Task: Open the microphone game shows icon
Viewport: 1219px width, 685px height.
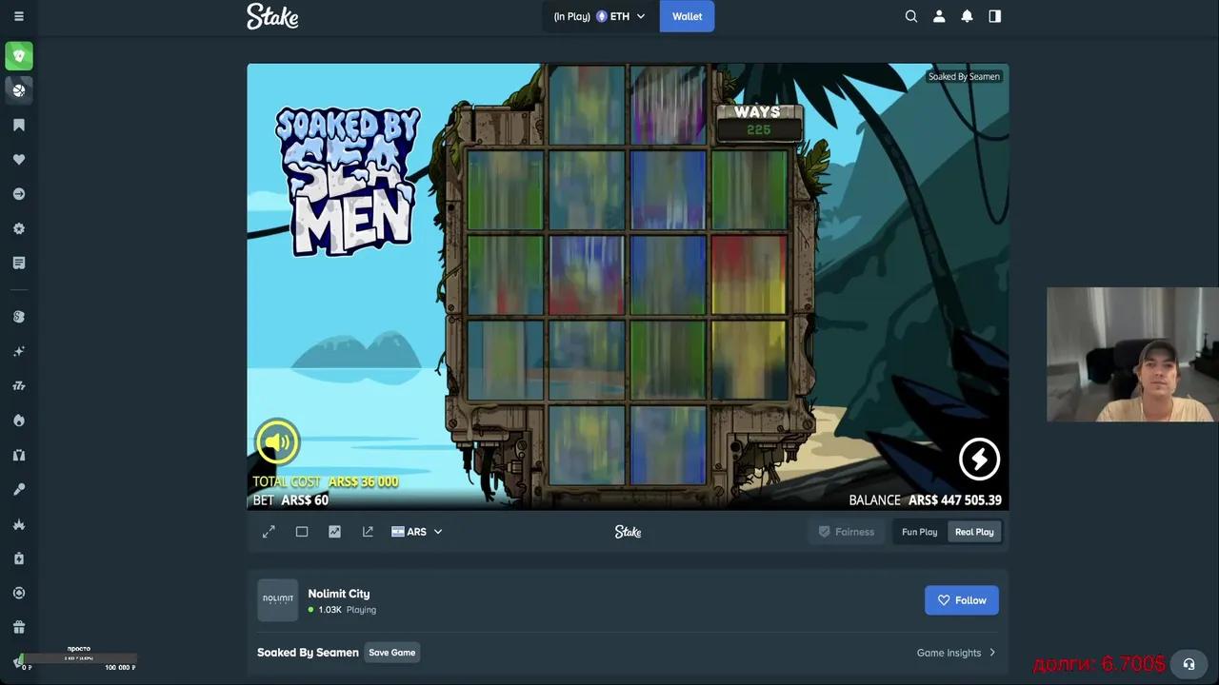Action: coord(19,489)
